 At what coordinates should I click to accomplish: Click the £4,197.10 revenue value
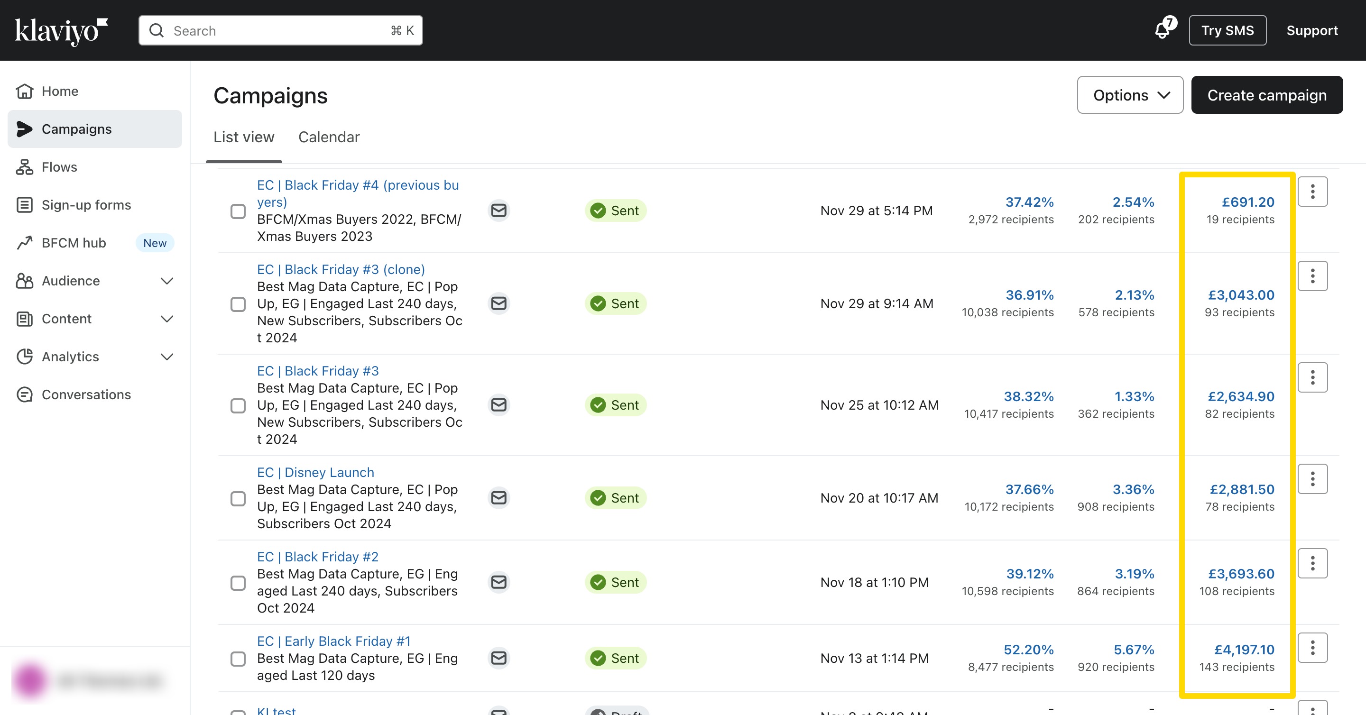point(1244,649)
